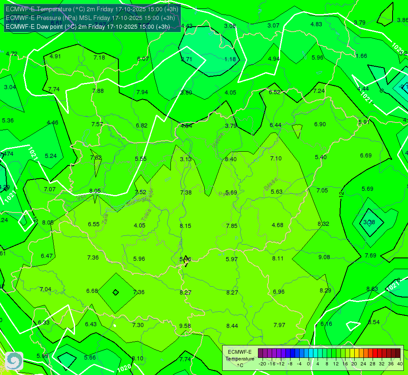Click the grid value 9.08
This screenshot has width=408, height=375.
pyautogui.click(x=324, y=257)
